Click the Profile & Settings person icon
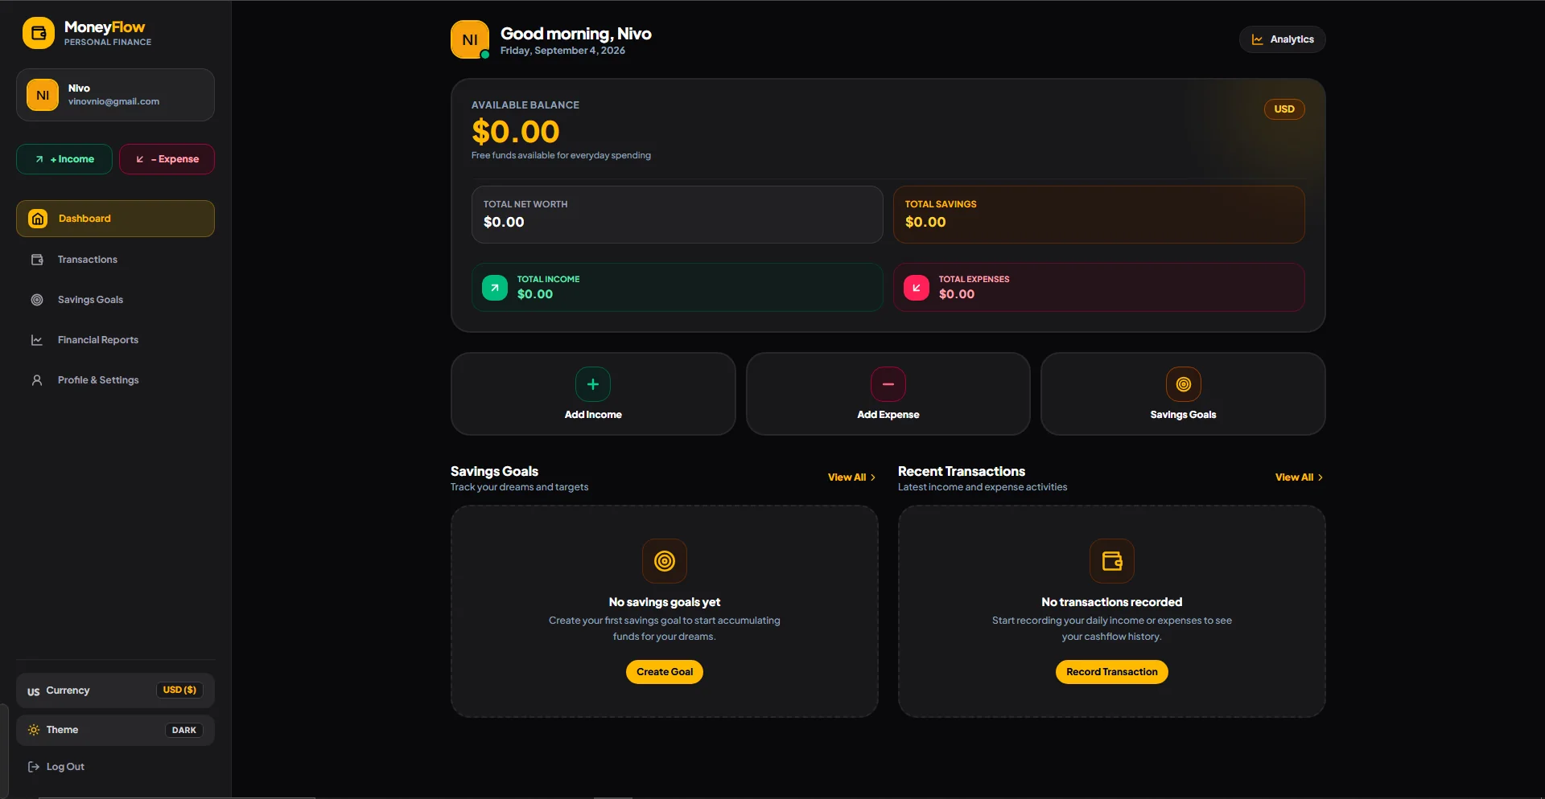This screenshot has width=1545, height=799. pyautogui.click(x=37, y=380)
